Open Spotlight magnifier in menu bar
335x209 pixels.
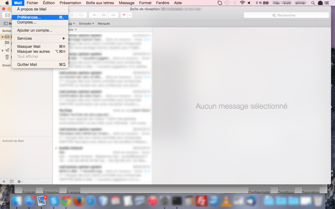tap(313, 3)
